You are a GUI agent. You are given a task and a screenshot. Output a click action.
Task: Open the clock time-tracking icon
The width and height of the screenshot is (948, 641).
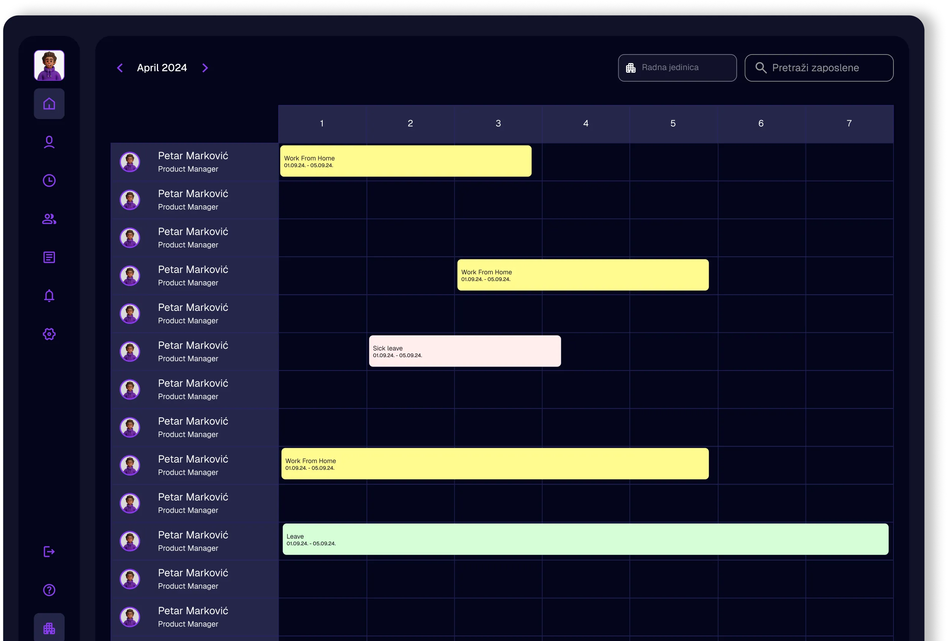point(49,180)
